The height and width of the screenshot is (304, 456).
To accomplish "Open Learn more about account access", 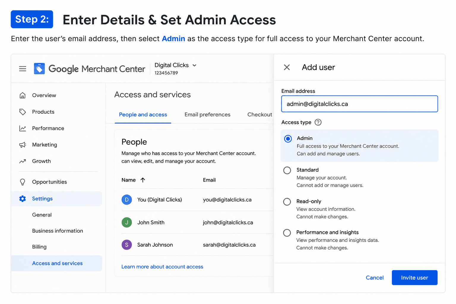I will [162, 267].
